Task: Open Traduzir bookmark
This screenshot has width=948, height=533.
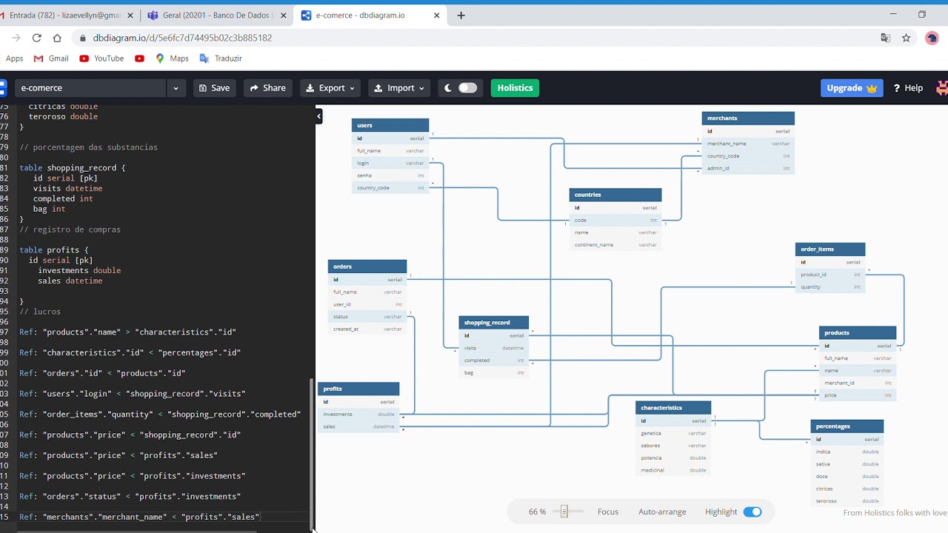Action: pos(221,58)
